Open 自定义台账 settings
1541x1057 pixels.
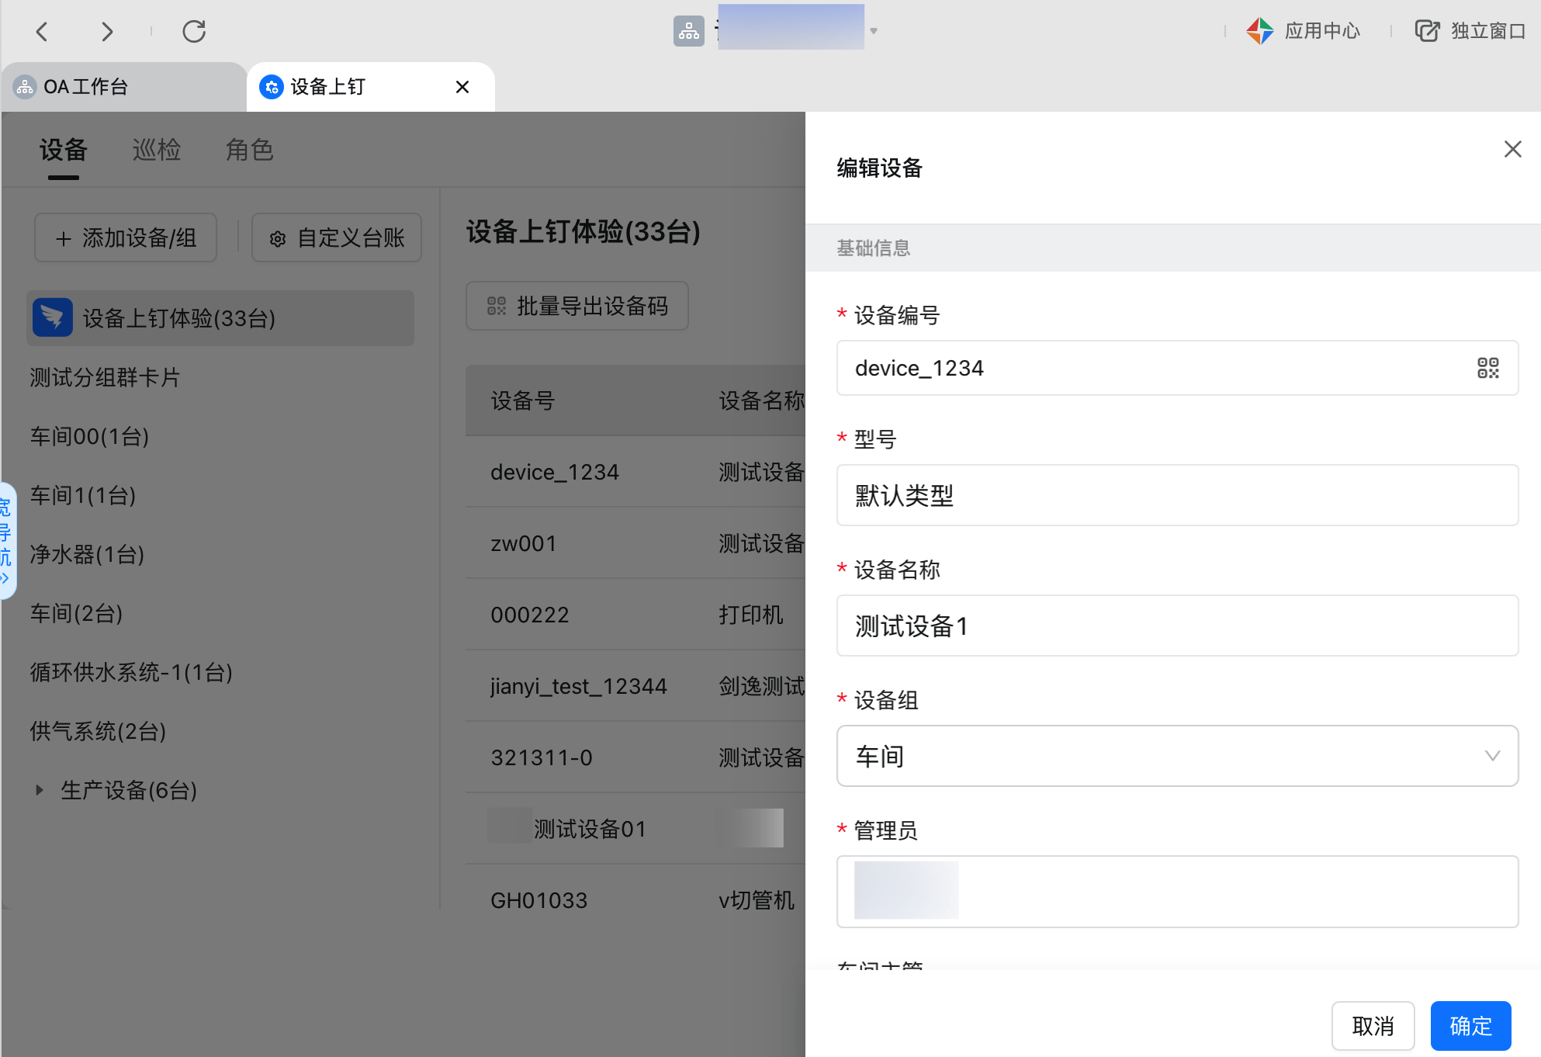337,237
